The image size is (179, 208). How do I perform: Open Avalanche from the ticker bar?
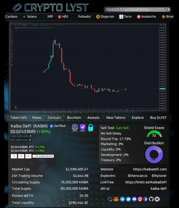point(146,17)
